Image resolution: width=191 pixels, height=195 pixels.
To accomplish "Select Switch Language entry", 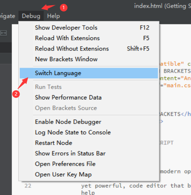I will pyautogui.click(x=89, y=73).
